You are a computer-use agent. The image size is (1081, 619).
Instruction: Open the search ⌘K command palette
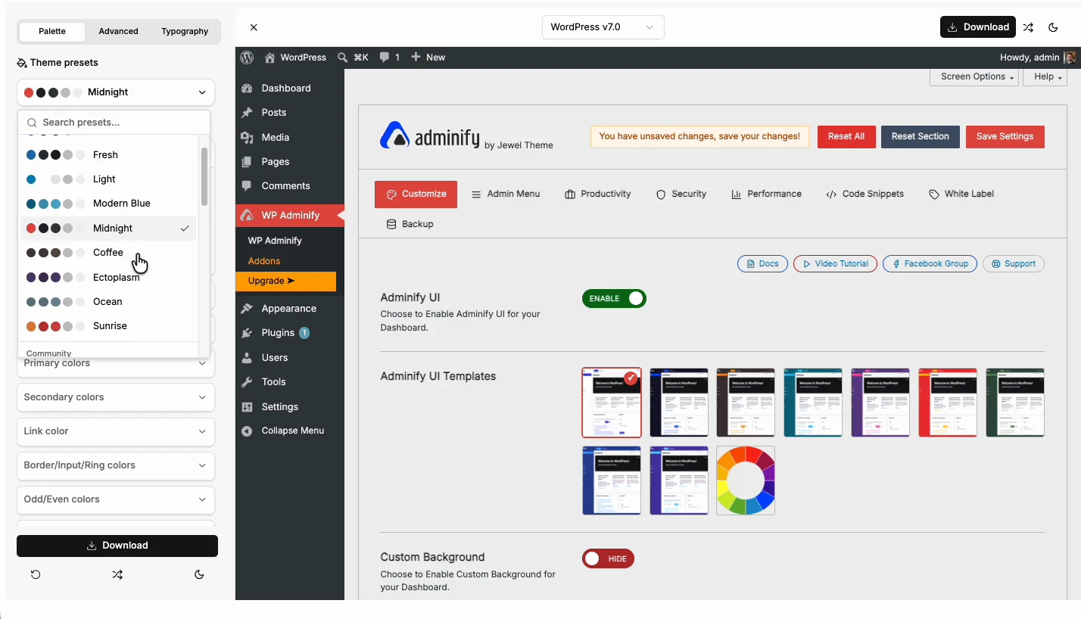click(x=353, y=58)
